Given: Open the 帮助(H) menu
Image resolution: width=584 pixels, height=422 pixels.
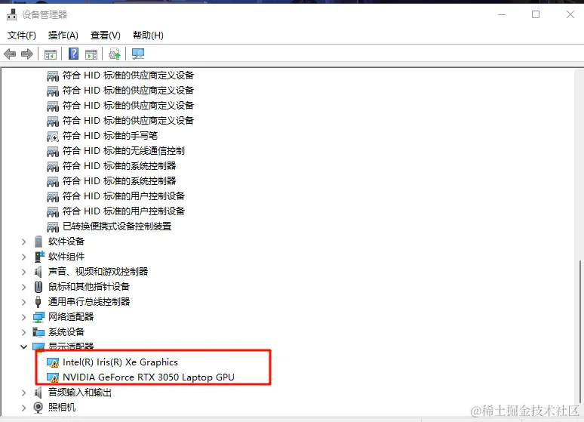Looking at the screenshot, I should coord(148,35).
